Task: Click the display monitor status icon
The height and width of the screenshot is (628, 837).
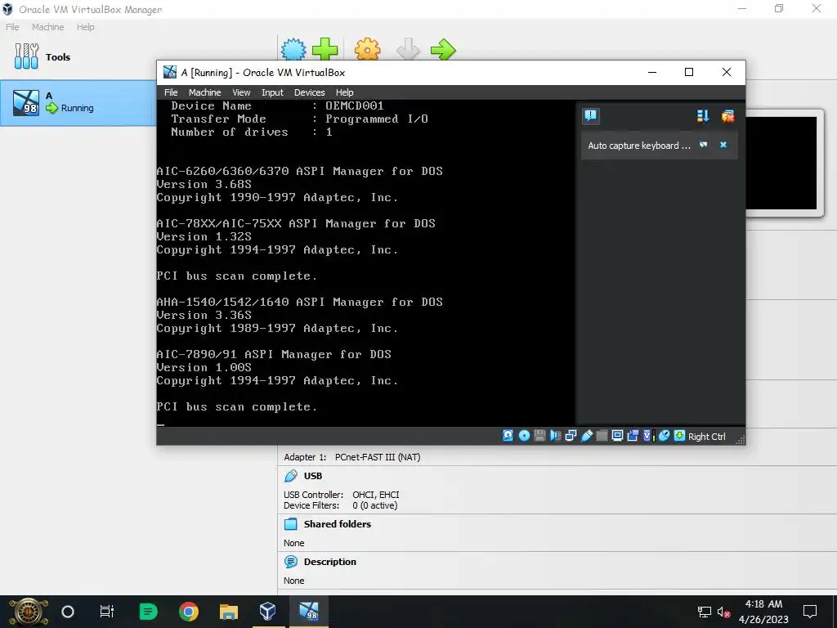Action: click(617, 436)
